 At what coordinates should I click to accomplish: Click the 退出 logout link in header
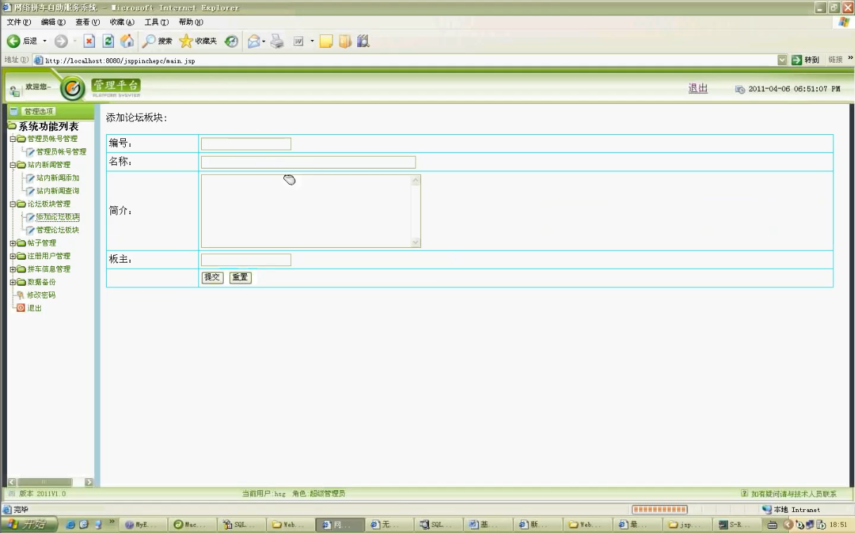point(697,88)
